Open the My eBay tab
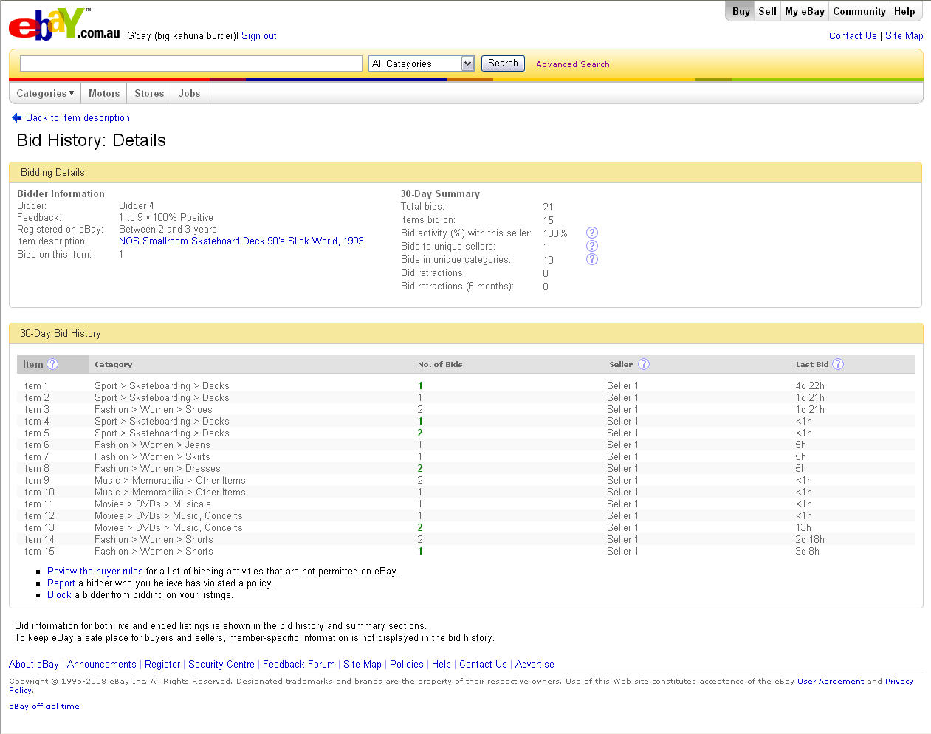The image size is (931, 734). pos(805,11)
